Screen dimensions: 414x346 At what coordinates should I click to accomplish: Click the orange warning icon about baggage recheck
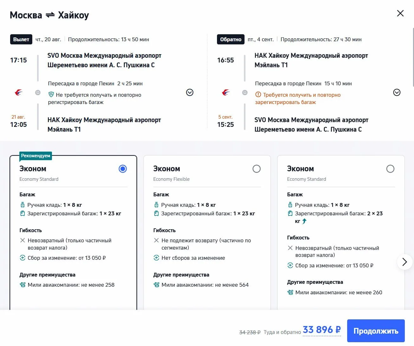point(258,95)
